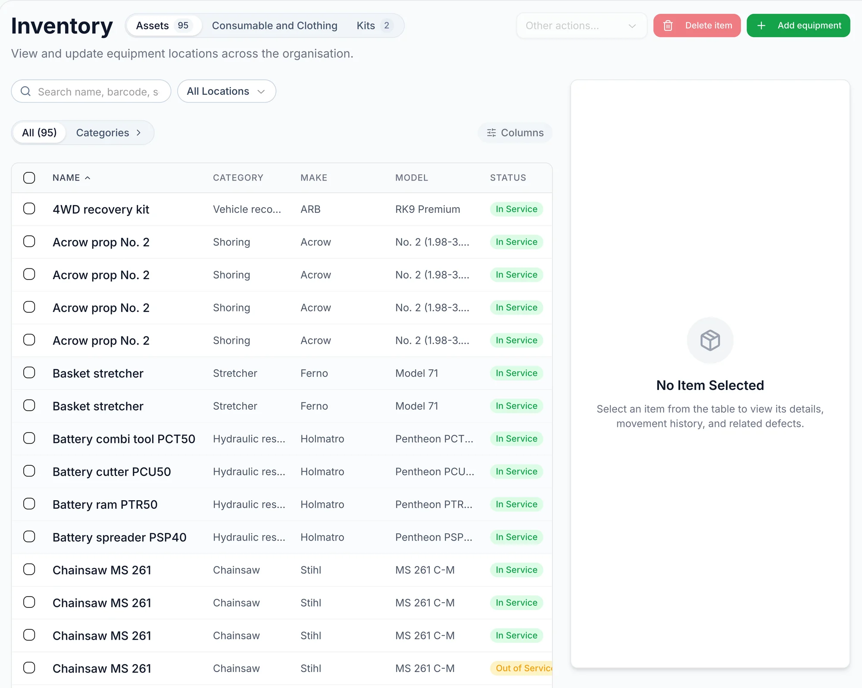Switch to Consumable and Clothing tab
Screen dimensions: 862x688
275,26
